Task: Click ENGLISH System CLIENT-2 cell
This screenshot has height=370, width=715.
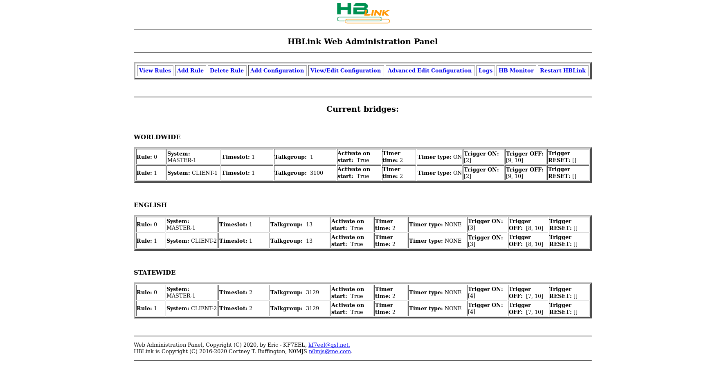Action: pos(191,241)
